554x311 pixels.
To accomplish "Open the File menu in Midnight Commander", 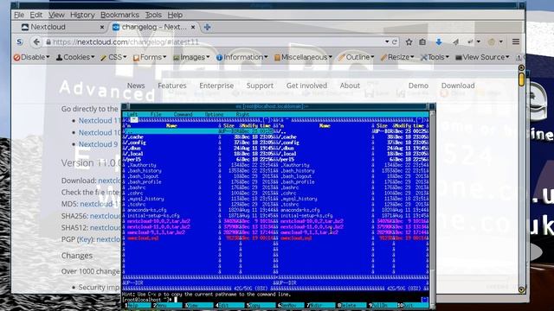I will point(156,114).
